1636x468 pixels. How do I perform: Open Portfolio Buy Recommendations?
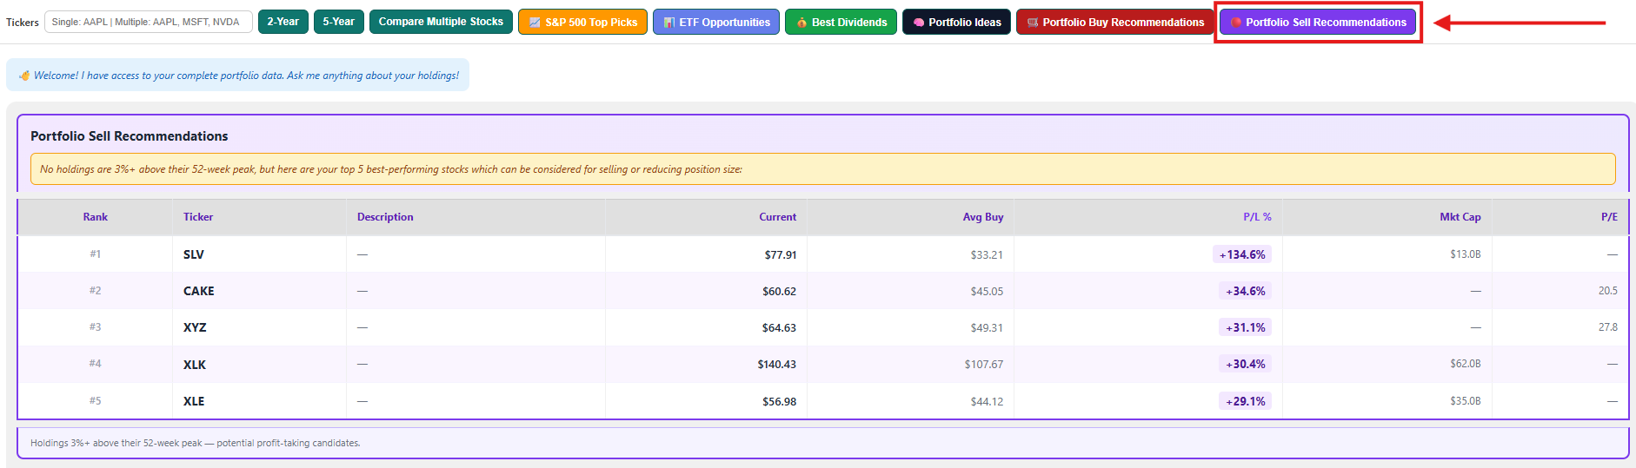pyautogui.click(x=1114, y=22)
